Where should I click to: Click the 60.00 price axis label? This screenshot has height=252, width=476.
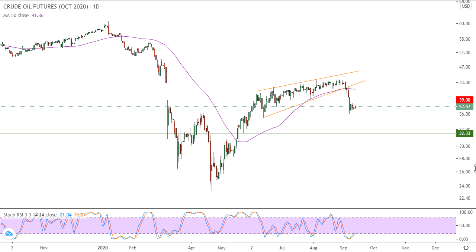tap(465, 24)
